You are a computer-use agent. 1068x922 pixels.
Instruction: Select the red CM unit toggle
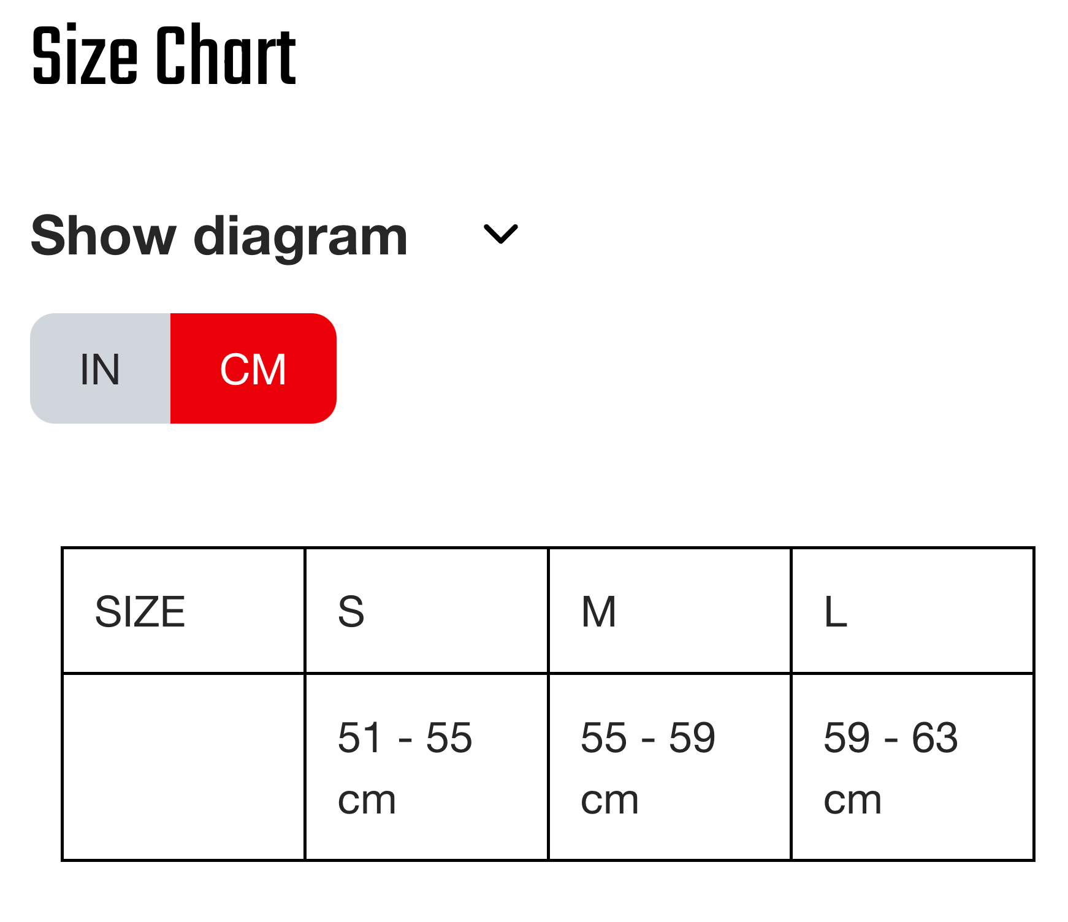click(253, 369)
